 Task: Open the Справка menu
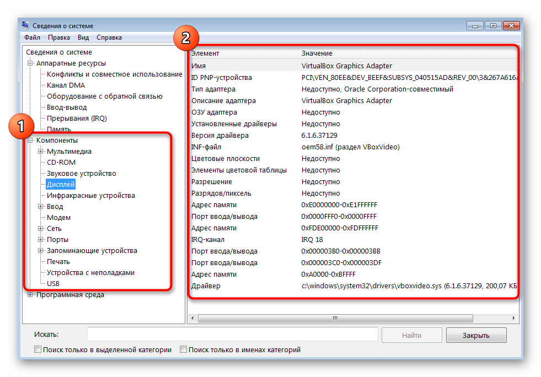109,37
